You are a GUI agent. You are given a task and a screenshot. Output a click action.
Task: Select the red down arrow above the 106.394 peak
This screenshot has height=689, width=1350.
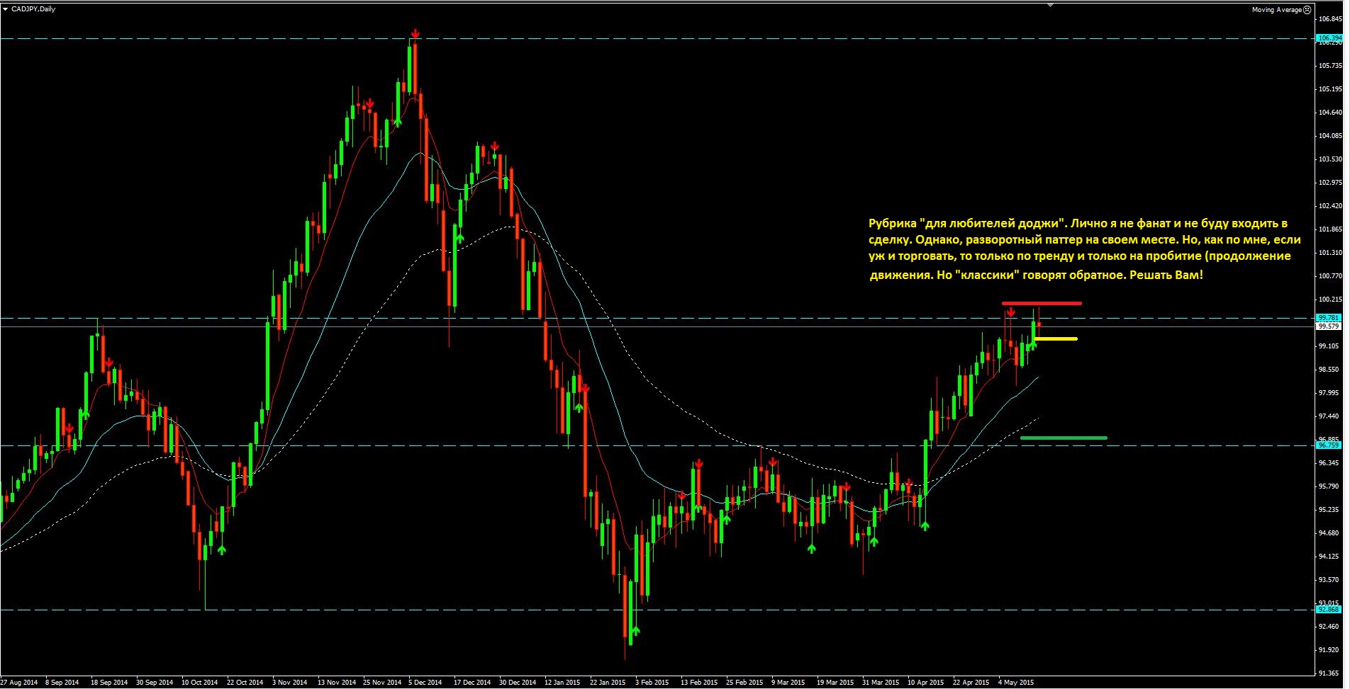(415, 33)
